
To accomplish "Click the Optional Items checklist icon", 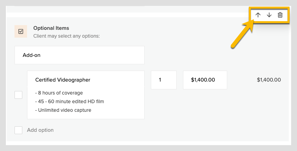I will pyautogui.click(x=21, y=31).
